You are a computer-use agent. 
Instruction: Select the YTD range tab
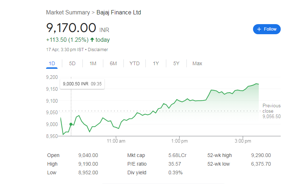click(x=134, y=63)
